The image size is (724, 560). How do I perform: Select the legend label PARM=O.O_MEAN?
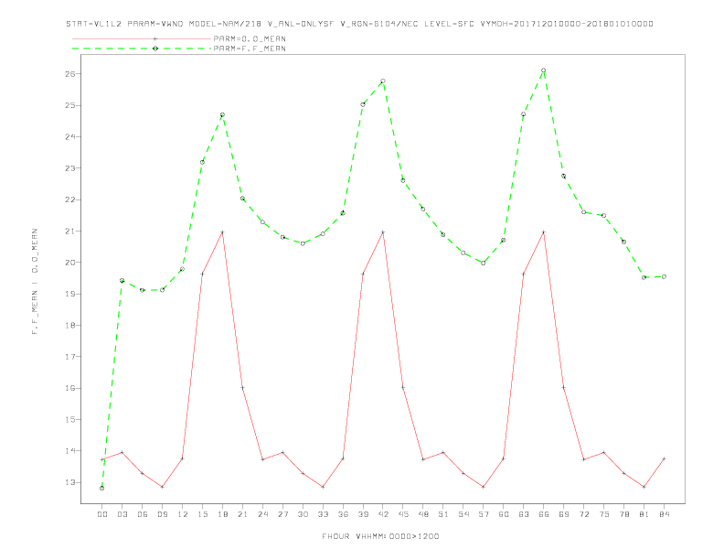250,38
